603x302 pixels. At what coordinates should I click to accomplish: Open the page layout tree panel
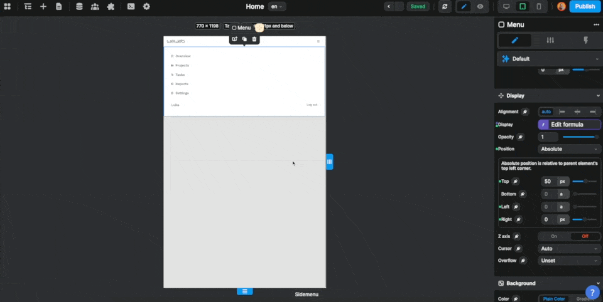pos(28,6)
